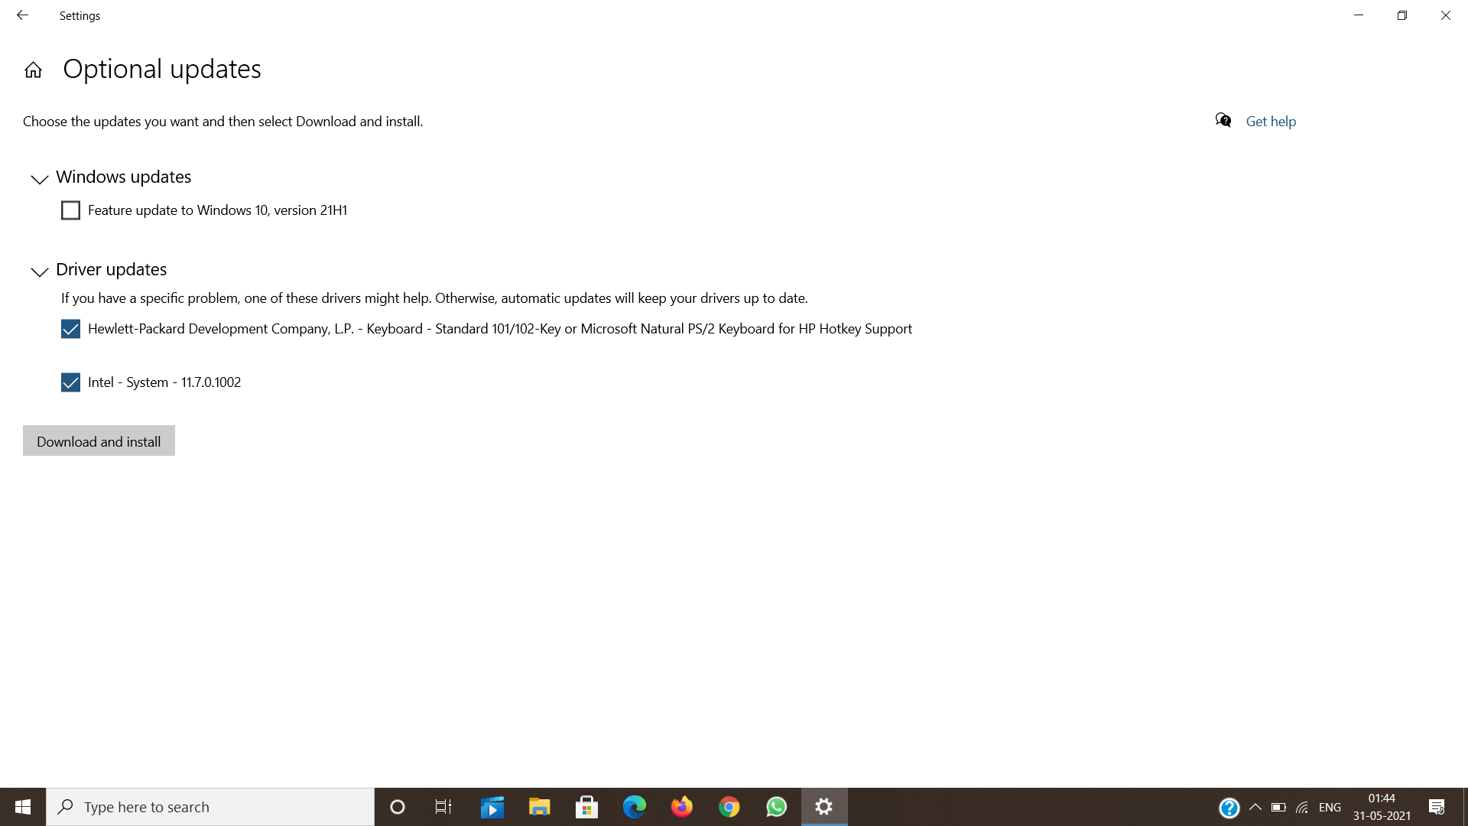Click Download and install button

click(99, 441)
